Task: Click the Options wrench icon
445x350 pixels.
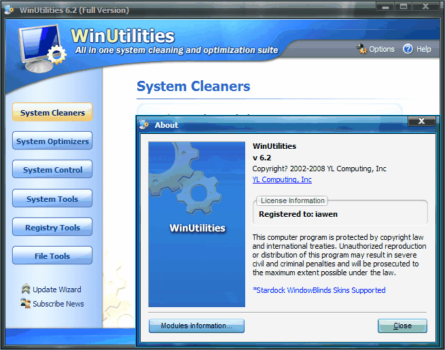Action: (361, 49)
